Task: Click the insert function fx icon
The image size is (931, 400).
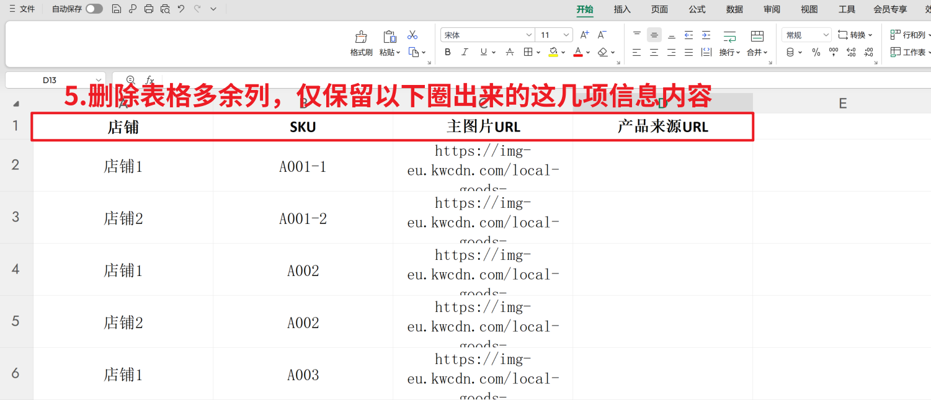Action: (x=149, y=80)
